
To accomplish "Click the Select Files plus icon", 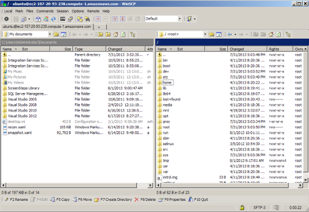I will (98, 19).
